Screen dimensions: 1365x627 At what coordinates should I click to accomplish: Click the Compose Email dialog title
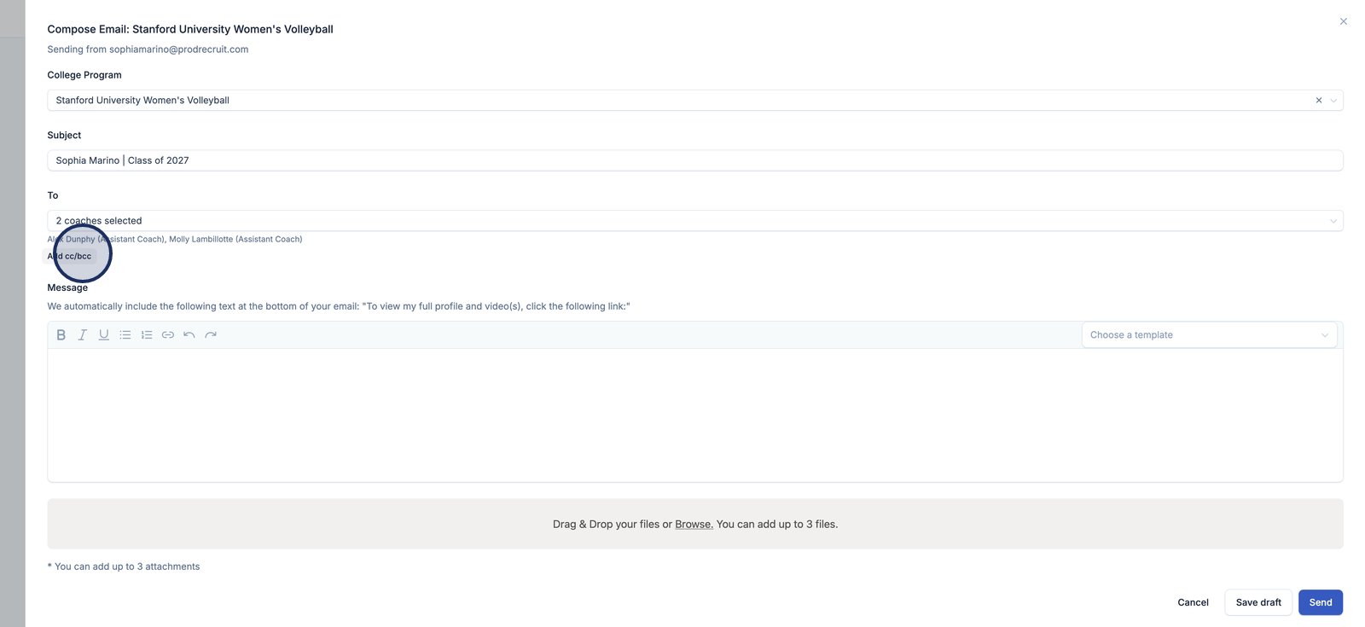click(x=190, y=29)
